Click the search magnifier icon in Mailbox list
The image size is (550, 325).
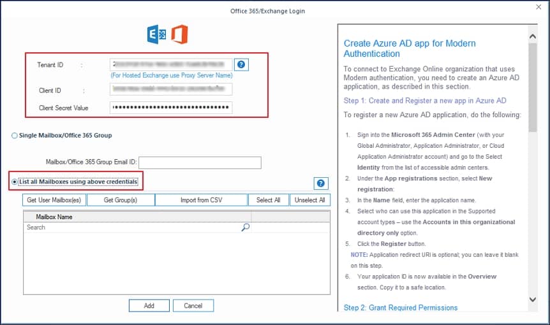point(246,227)
